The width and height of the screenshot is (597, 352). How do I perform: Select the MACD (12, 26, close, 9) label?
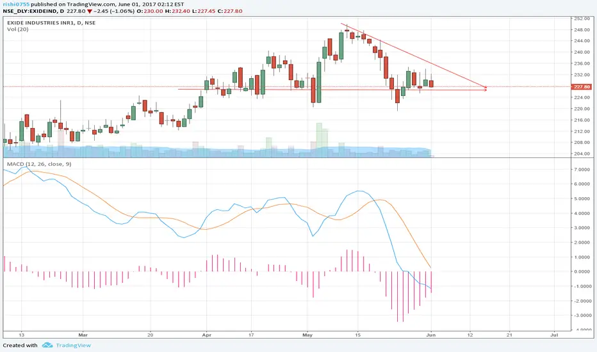[39, 164]
